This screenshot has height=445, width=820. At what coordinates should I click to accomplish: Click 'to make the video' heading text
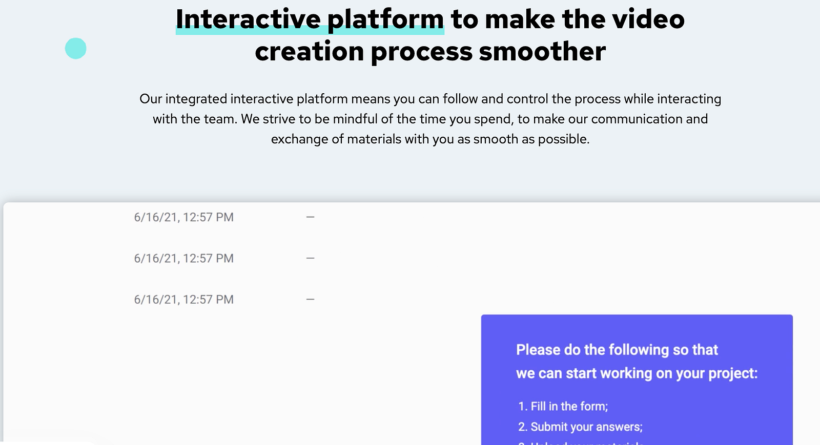[x=567, y=19]
